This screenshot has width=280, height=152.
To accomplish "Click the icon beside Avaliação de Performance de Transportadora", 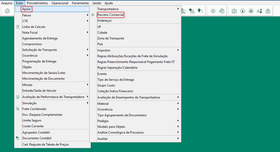I will click(18, 97).
